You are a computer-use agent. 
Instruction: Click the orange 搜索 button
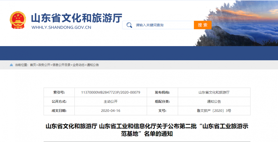pos(203,25)
